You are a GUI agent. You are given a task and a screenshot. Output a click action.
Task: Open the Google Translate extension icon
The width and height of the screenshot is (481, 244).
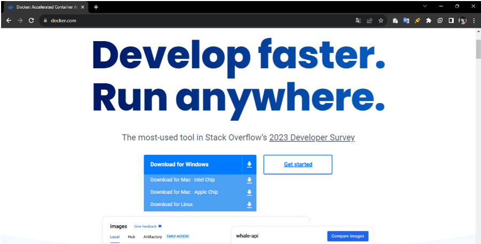(406, 21)
